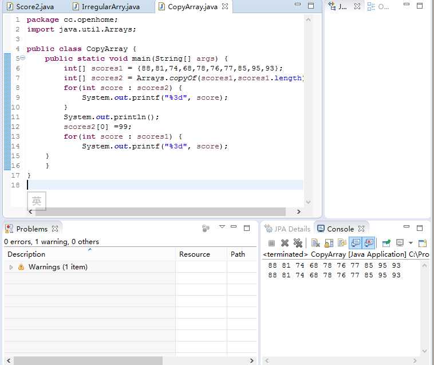Open a new Console view
Viewport: 434px width, 365px height.
tap(423, 243)
